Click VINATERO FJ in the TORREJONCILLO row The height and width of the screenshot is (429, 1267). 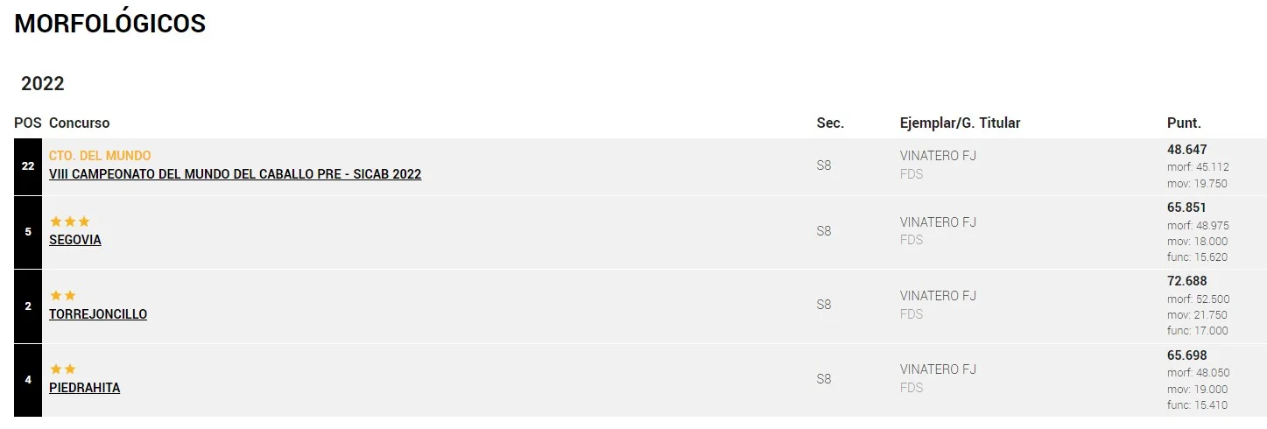point(938,296)
